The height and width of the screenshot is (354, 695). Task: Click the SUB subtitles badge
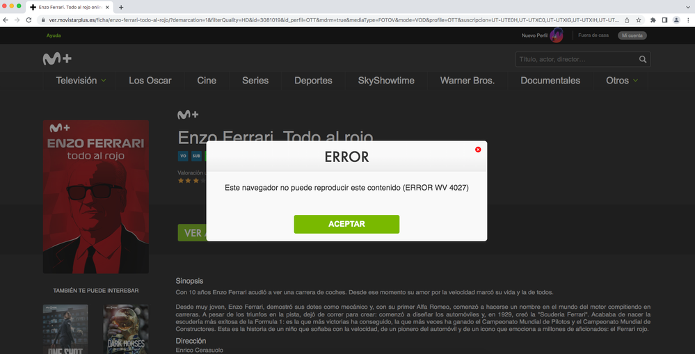point(196,156)
